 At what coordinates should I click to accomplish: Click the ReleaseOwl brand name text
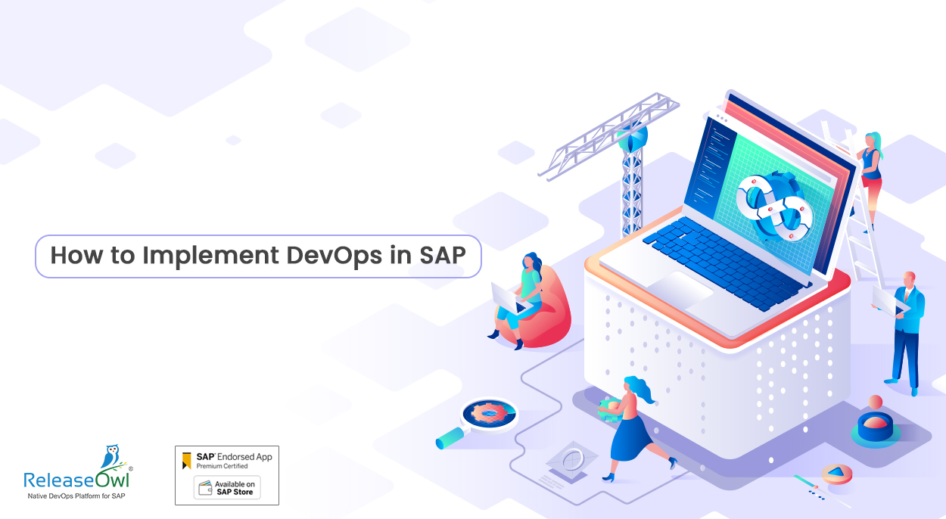pos(77,479)
